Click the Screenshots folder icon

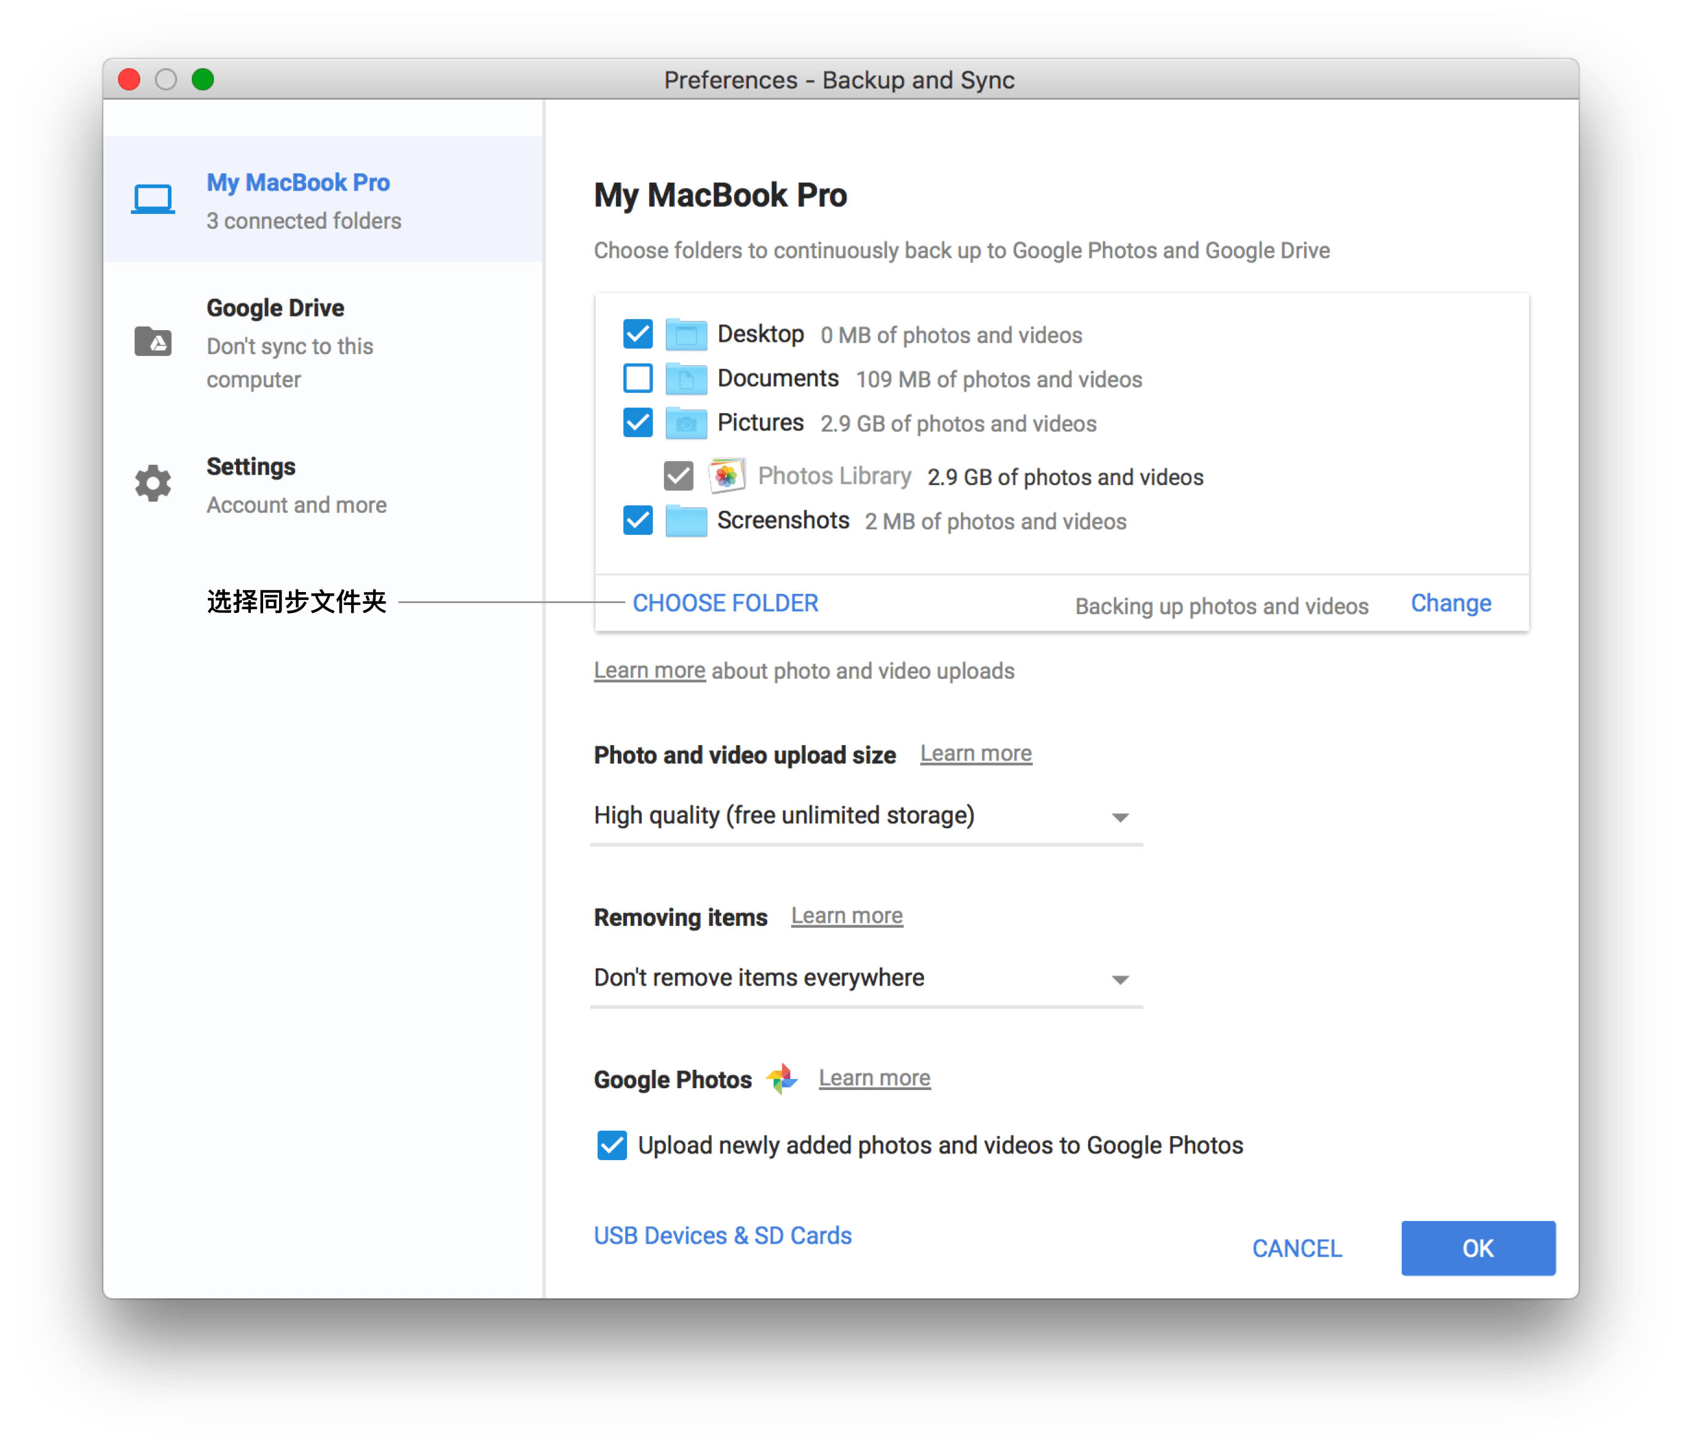tap(686, 521)
